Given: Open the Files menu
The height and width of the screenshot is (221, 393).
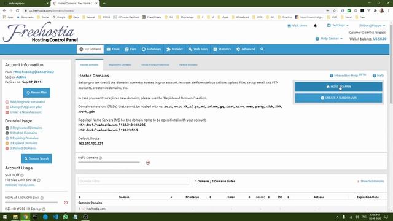Looking at the screenshot, I should 131,49.
